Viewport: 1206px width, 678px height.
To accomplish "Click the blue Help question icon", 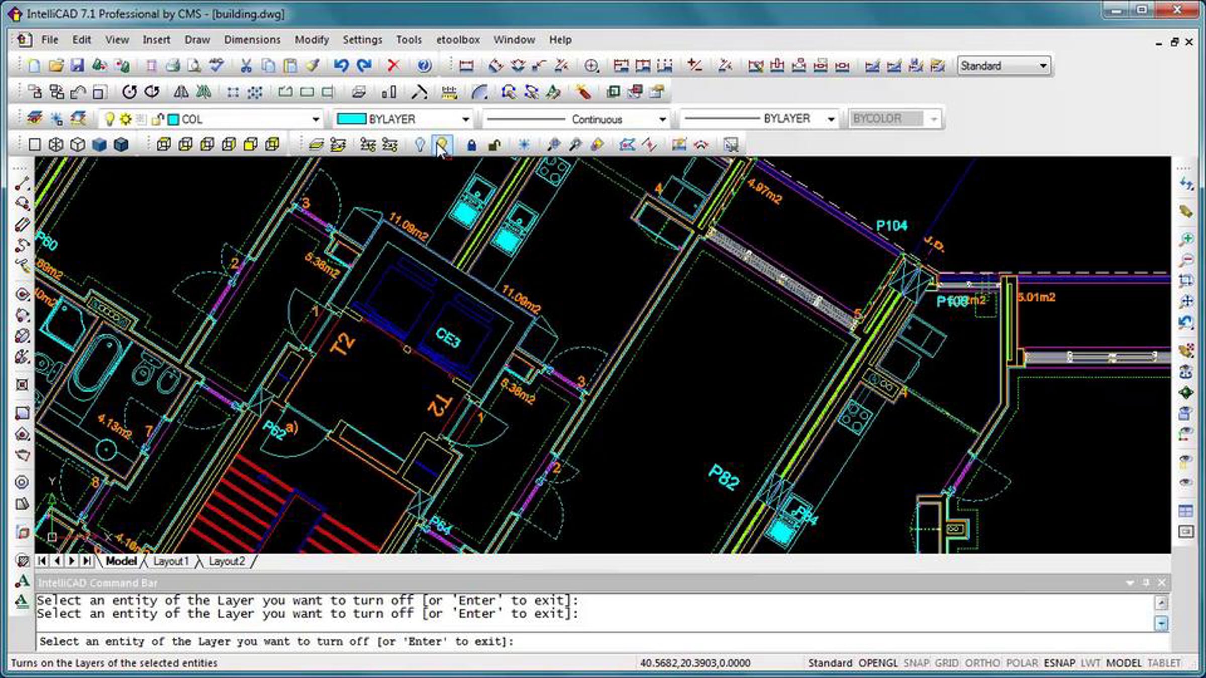I will [424, 66].
